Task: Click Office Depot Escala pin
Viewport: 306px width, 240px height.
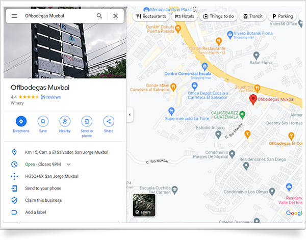Action: point(194,86)
